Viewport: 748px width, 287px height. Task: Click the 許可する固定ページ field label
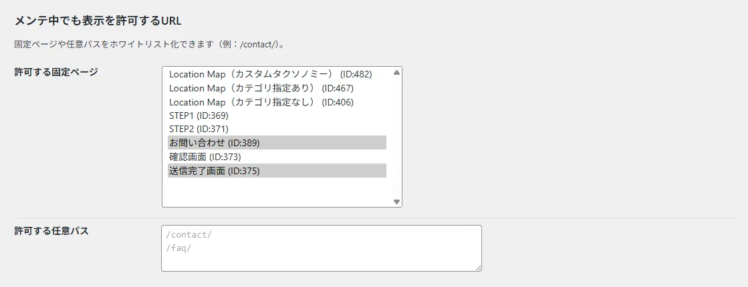tap(56, 72)
